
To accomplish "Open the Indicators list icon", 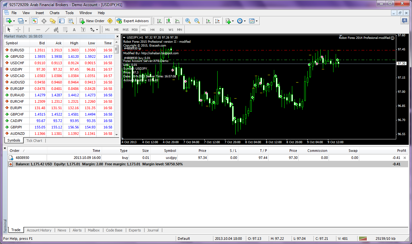I will (228, 21).
